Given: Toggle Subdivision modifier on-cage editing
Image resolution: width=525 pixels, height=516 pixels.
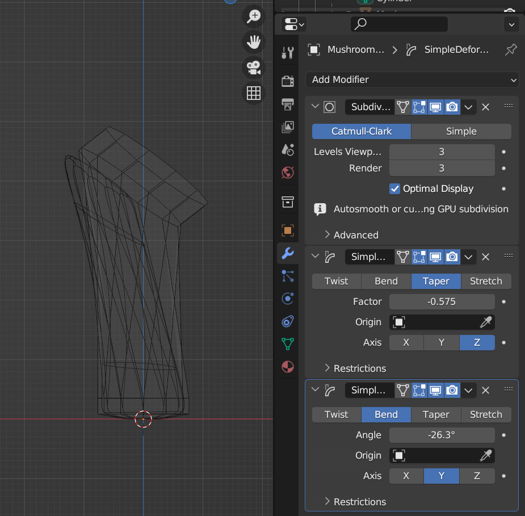Looking at the screenshot, I should pos(419,107).
